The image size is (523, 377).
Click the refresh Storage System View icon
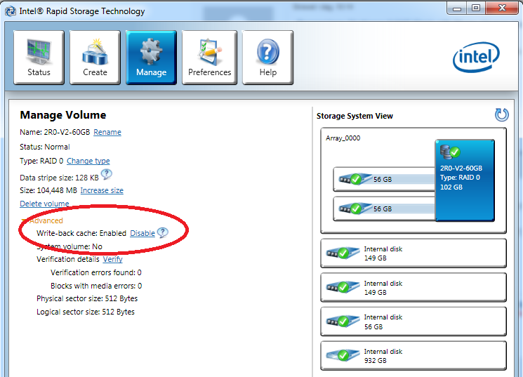(502, 114)
